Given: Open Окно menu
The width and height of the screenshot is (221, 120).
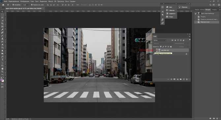Looking at the screenshot, I should [67, 1].
